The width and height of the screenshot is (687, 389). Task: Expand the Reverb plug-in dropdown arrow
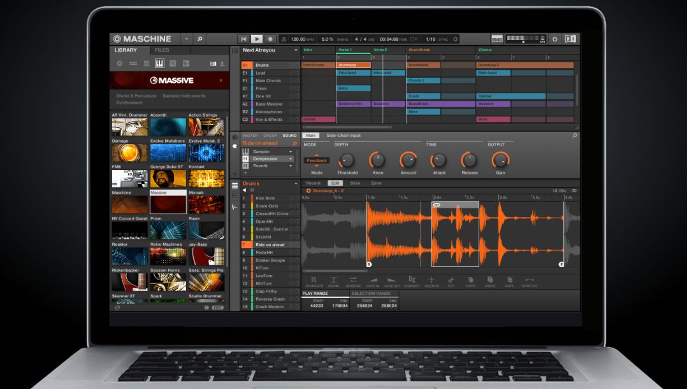[x=290, y=166]
